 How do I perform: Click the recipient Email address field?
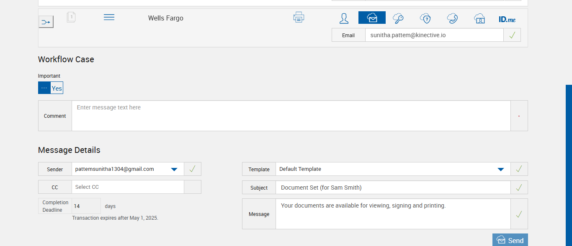(x=434, y=35)
